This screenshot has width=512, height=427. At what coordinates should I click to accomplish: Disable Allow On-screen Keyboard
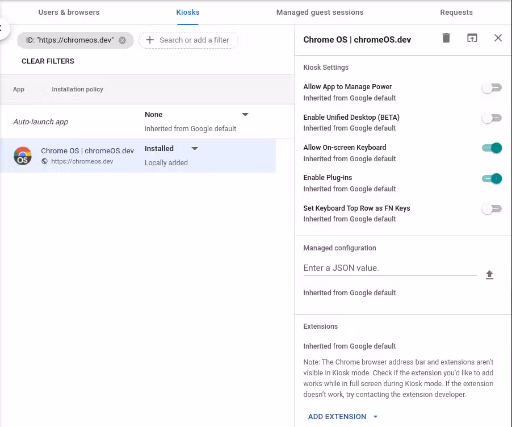click(492, 148)
